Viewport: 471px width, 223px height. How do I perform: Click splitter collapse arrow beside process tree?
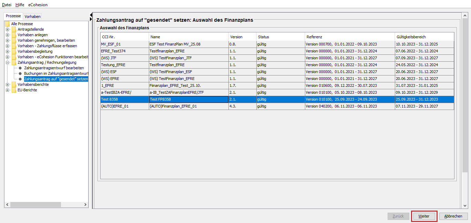(91, 14)
